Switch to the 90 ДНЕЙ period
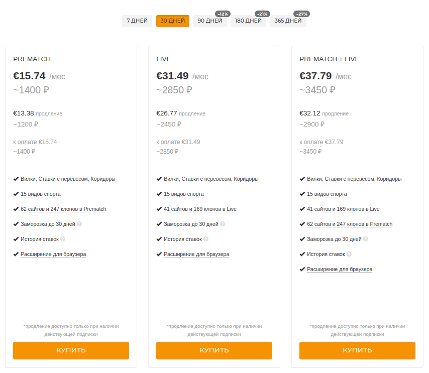Image resolution: width=429 pixels, height=373 pixels. (x=209, y=21)
